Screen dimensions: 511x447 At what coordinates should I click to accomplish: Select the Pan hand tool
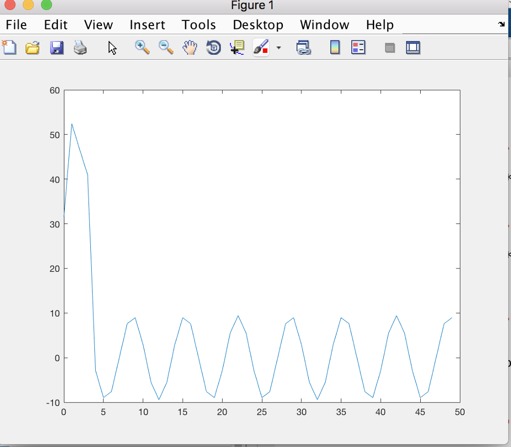click(190, 47)
